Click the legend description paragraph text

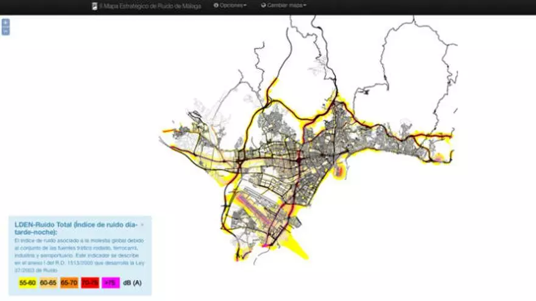79,255
